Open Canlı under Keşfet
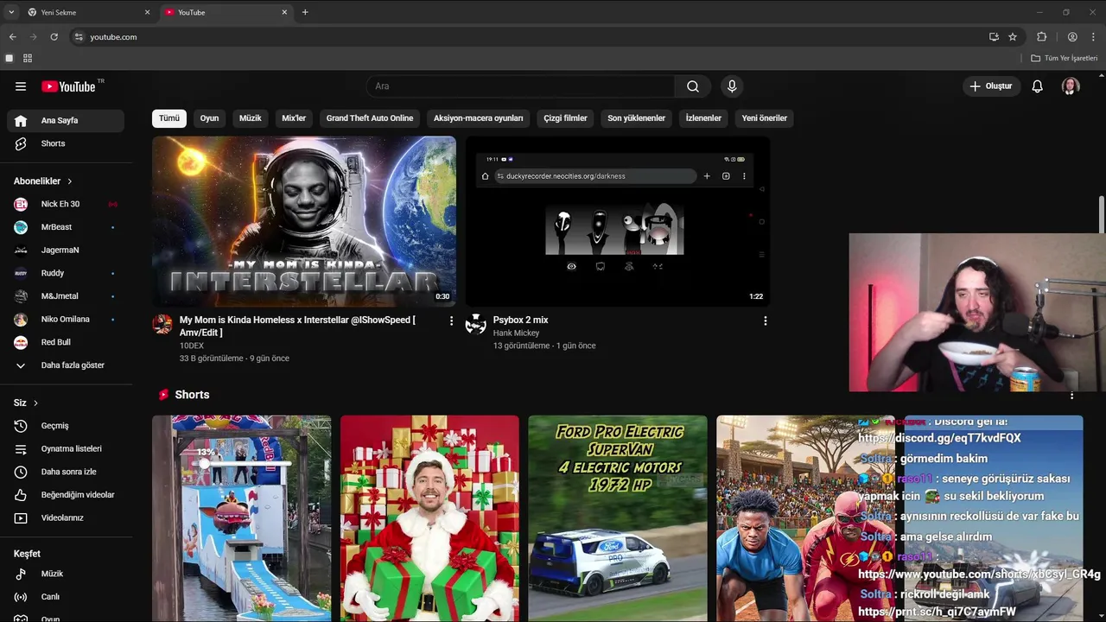Image resolution: width=1106 pixels, height=622 pixels. point(66,597)
